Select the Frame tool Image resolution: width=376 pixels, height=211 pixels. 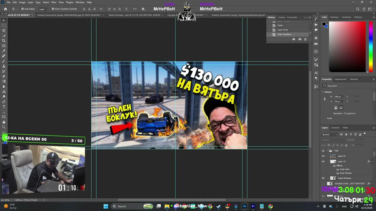click(4, 46)
